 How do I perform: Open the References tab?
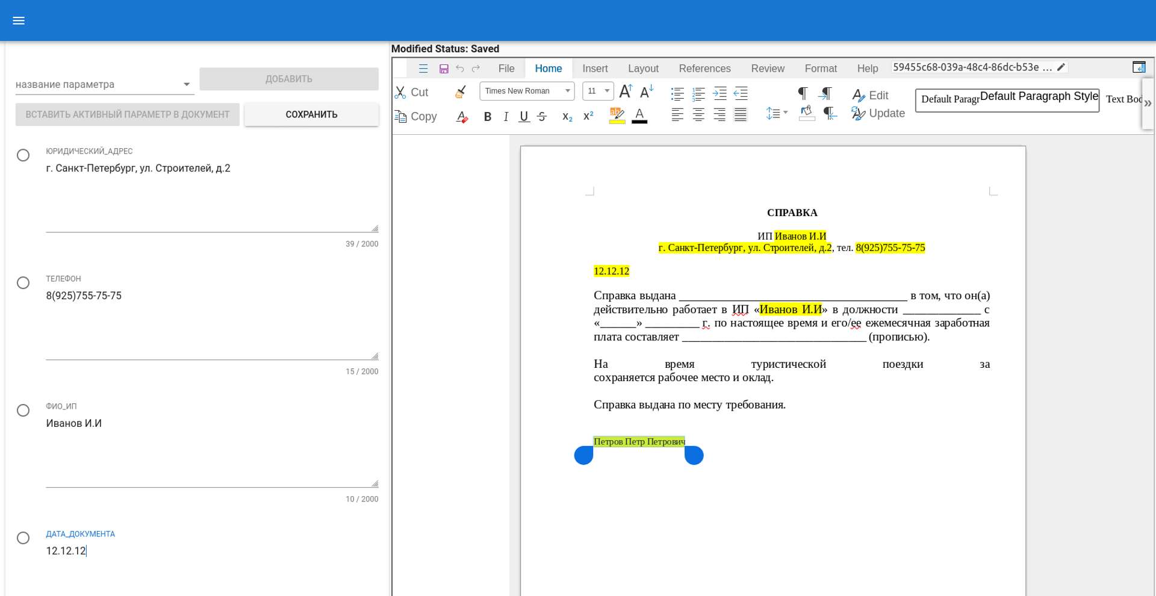point(704,69)
